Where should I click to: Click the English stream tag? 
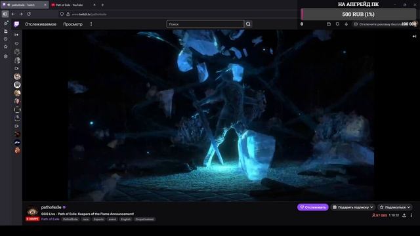(x=125, y=219)
